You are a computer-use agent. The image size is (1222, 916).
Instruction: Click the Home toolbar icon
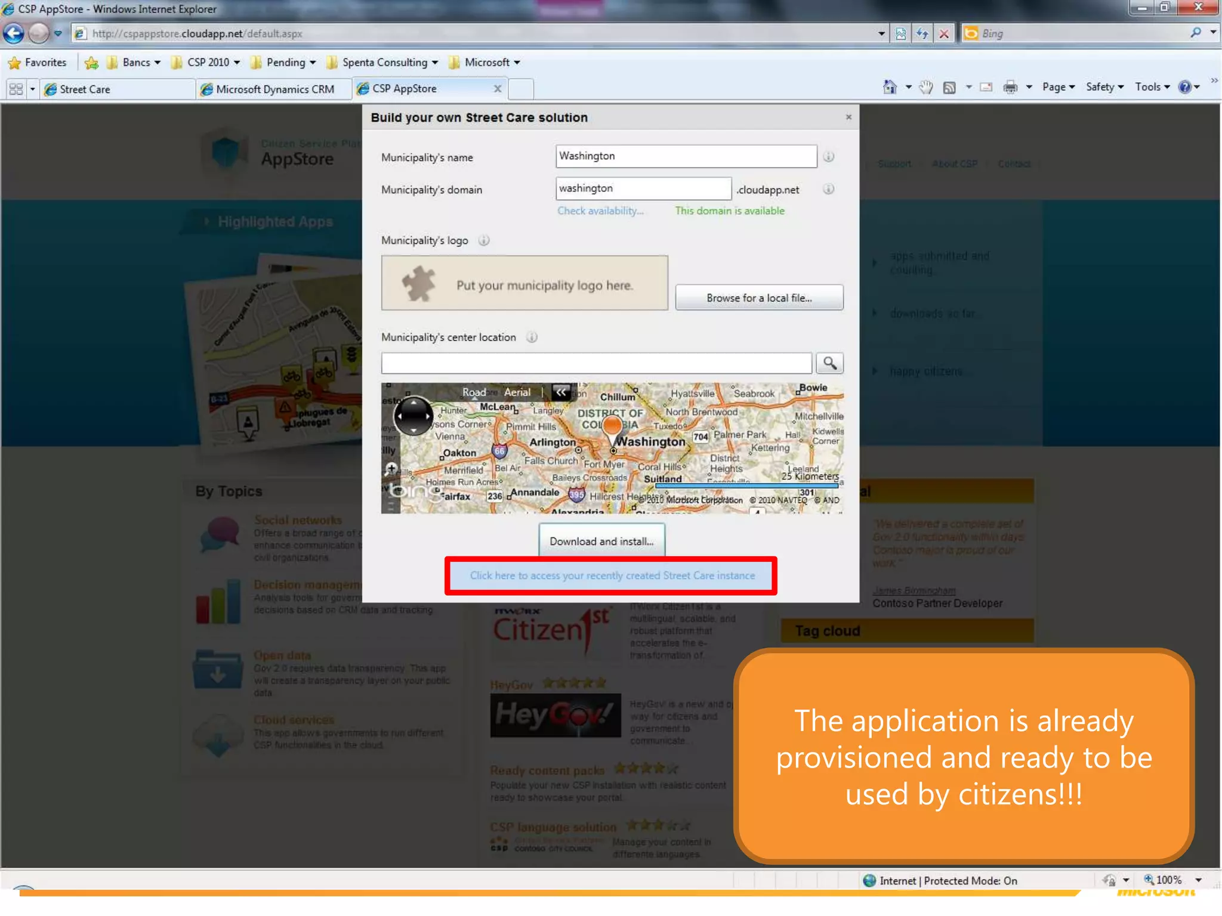coord(890,87)
